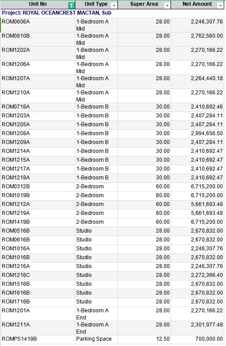Click cell ROM0606A
The width and height of the screenshot is (226, 346).
(x=38, y=25)
